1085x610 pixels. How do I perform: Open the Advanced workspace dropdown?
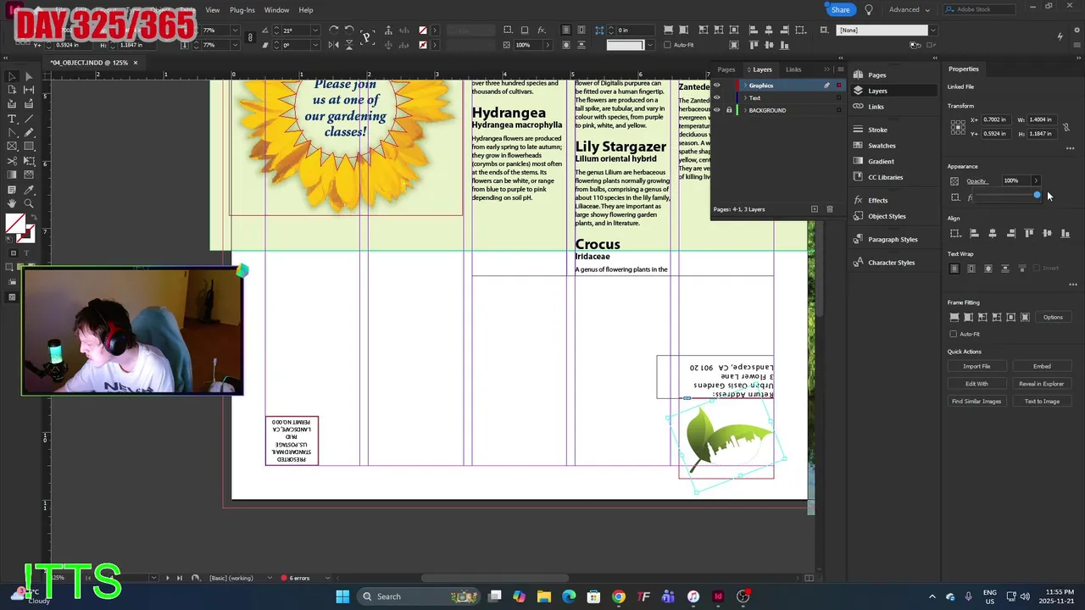909,10
